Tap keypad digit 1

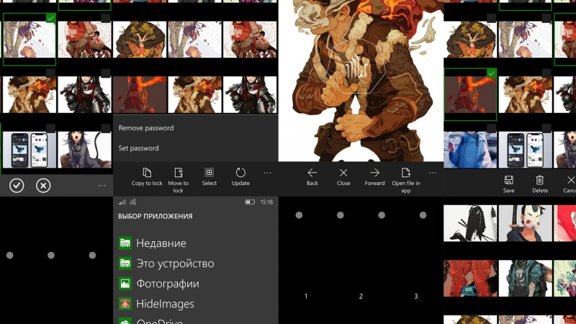[305, 296]
